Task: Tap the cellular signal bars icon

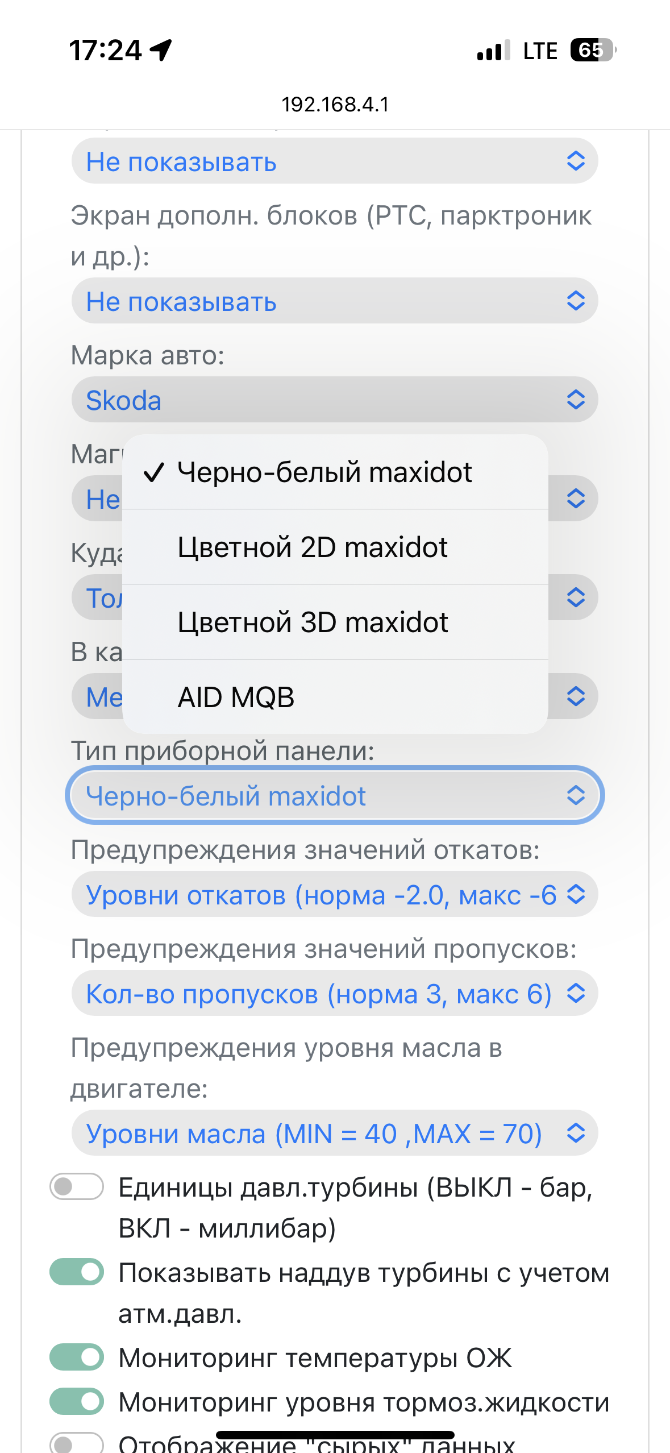Action: (x=494, y=51)
